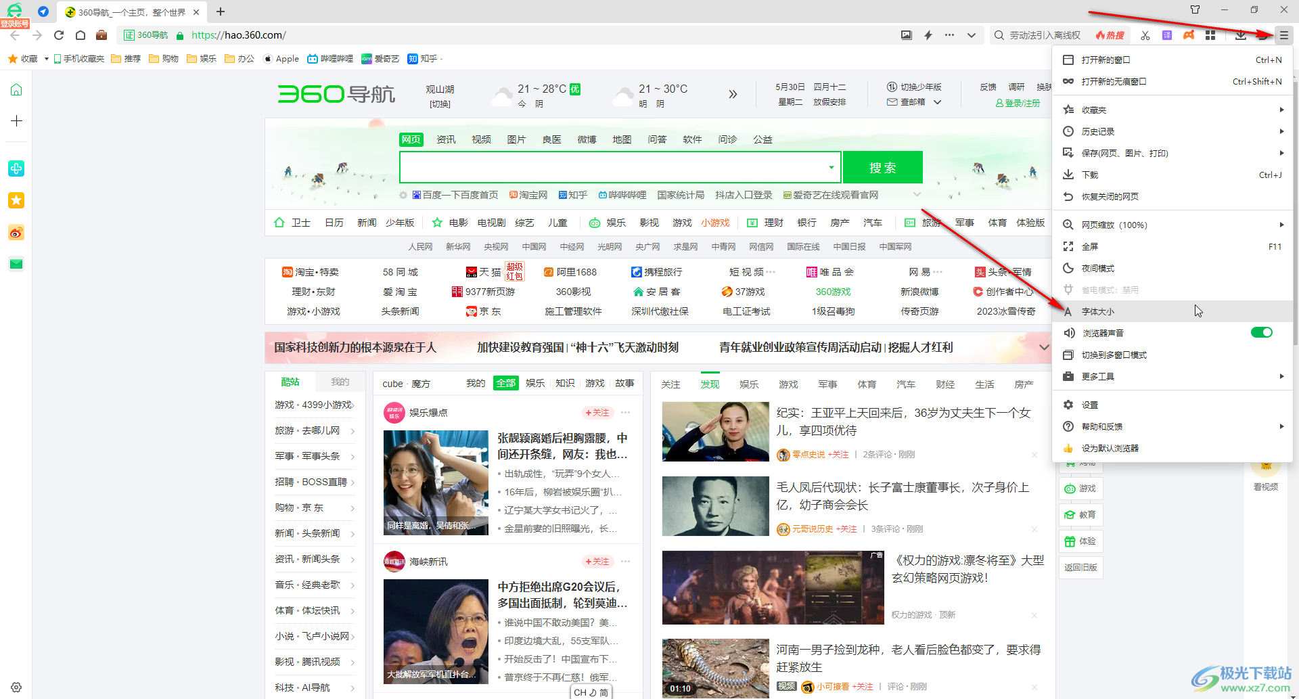This screenshot has height=699, width=1299.
Task: Add a sidebar app with plus icon
Action: tap(16, 120)
